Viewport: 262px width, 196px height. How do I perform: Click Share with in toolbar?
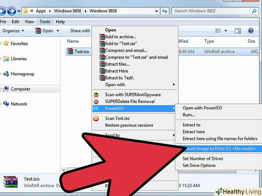80,31
